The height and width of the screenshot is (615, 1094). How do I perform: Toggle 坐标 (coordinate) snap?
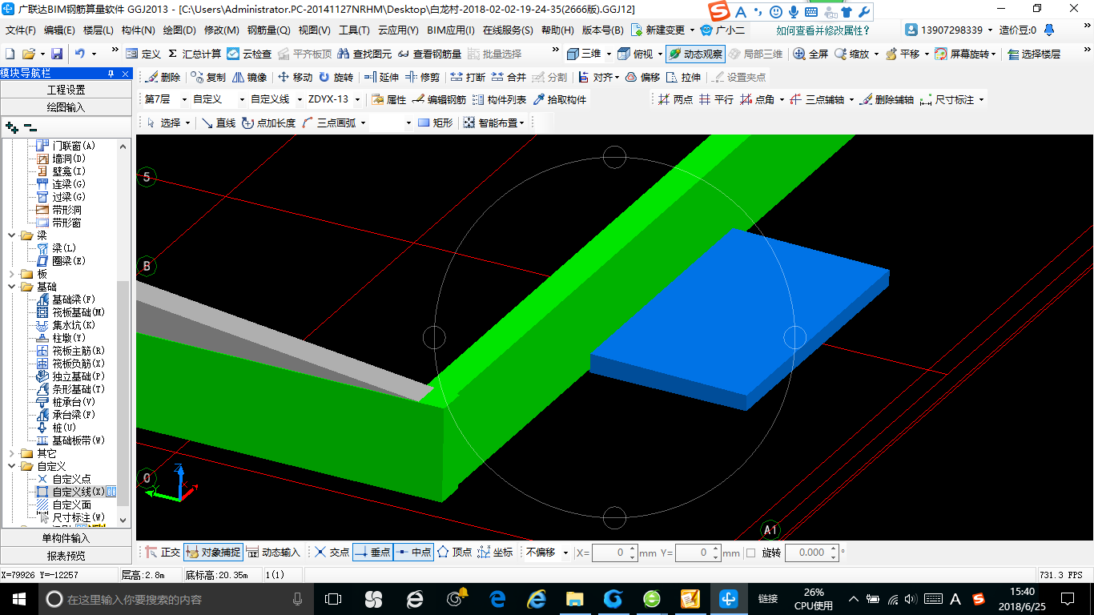pyautogui.click(x=495, y=553)
